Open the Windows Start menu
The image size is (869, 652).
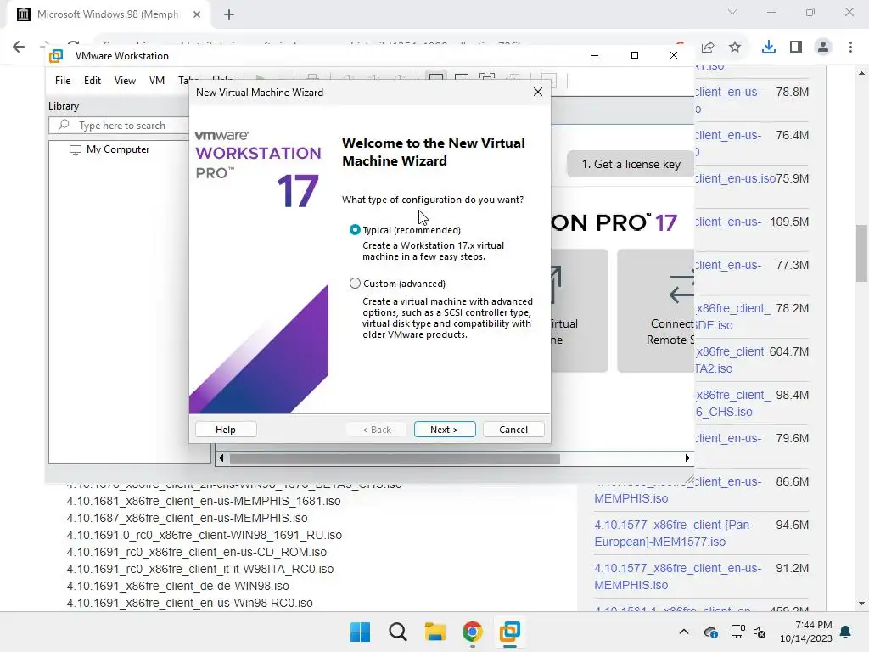[360, 632]
